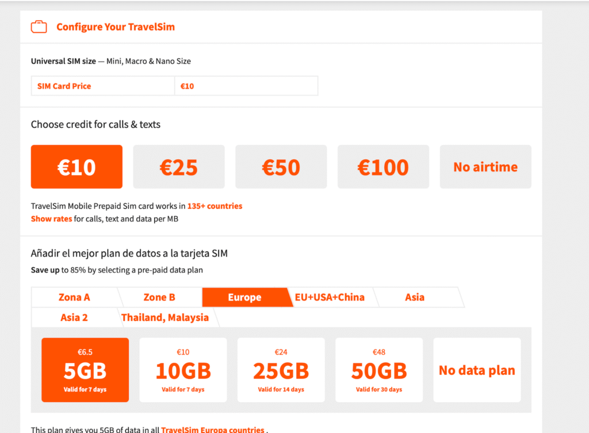
Task: Select the Europe data zone tab
Action: [244, 297]
